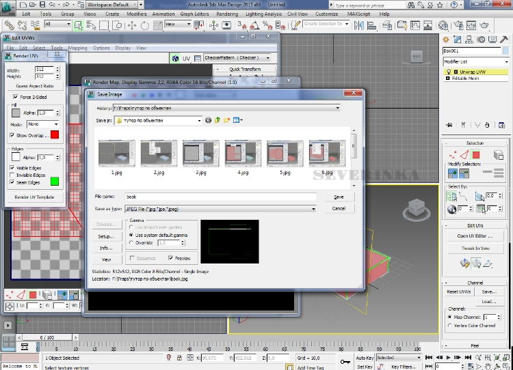This screenshot has width=513, height=370.
Task: Select the Polygon sub-object mode icon
Action: coord(476,155)
